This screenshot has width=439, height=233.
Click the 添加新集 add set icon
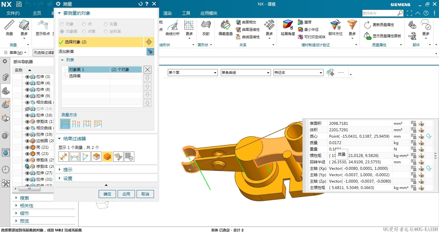[x=150, y=52]
